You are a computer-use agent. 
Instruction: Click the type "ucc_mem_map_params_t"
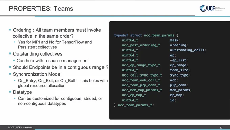(142, 90)
